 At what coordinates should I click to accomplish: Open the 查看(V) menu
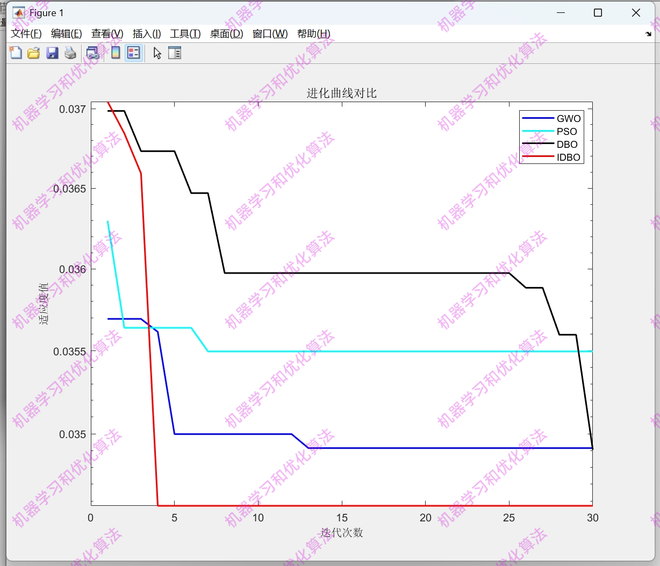pyautogui.click(x=107, y=34)
